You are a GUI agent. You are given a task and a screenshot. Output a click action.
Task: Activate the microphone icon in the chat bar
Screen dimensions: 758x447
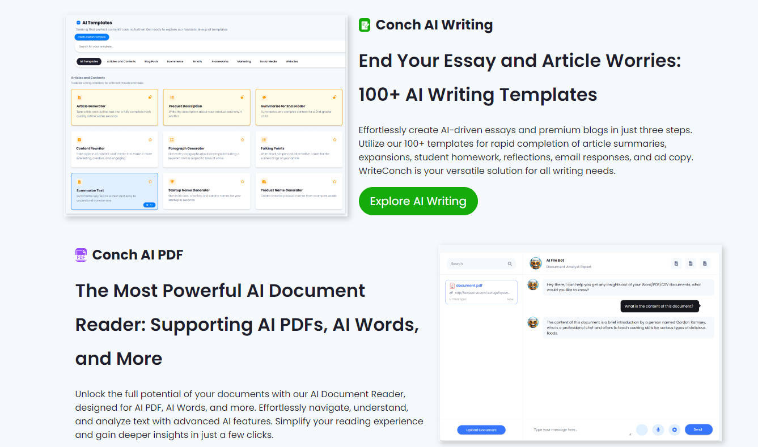tap(658, 429)
